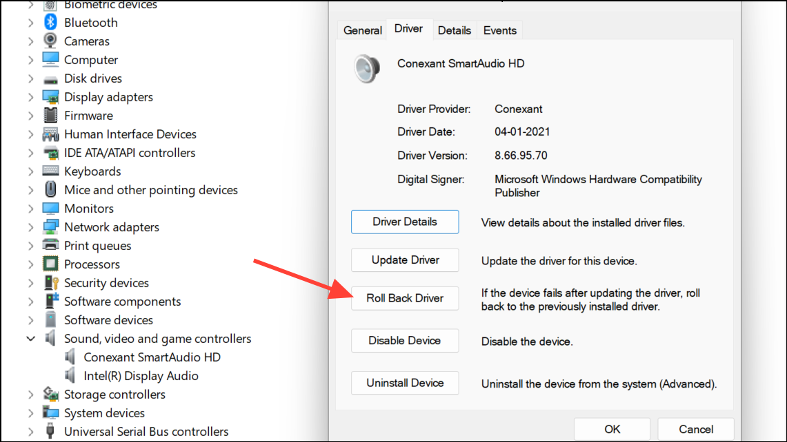
Task: Select Human Interface Devices label
Action: click(x=130, y=134)
